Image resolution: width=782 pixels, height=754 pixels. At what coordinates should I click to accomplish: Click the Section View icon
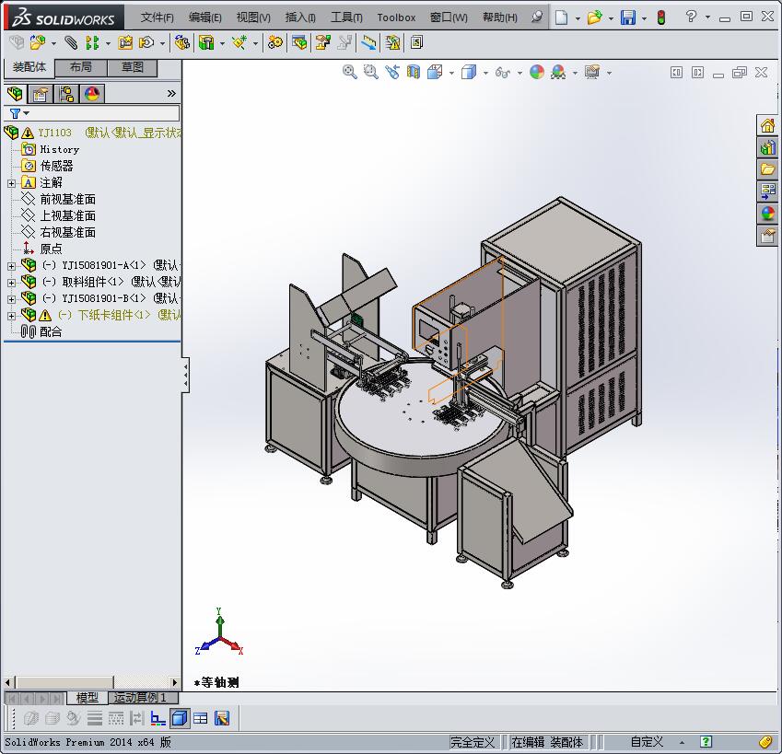tap(414, 72)
